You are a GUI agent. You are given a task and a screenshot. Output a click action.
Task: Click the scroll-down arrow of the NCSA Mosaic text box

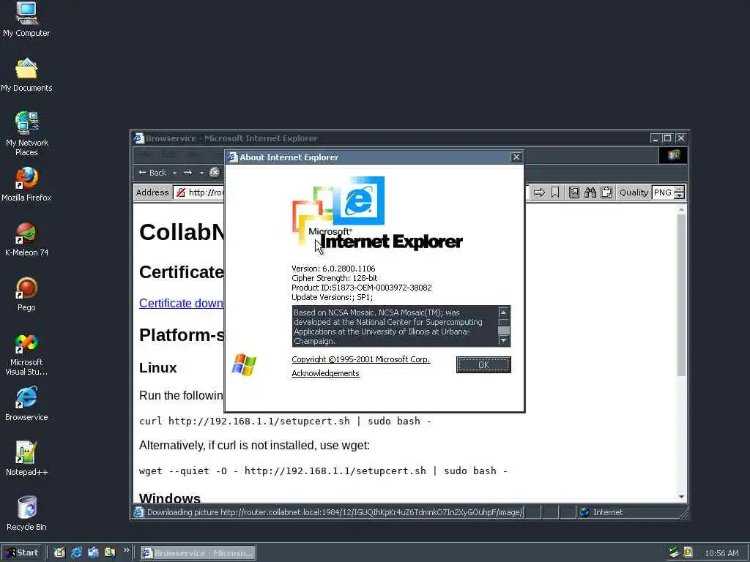(x=503, y=340)
